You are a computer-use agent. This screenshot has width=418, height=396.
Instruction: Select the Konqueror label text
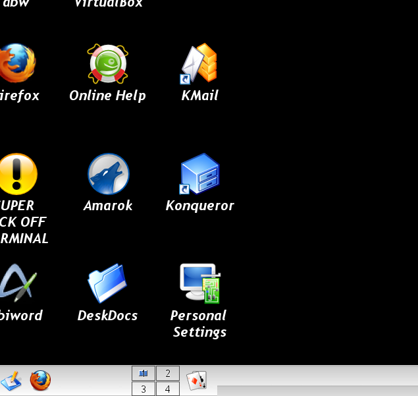tap(199, 206)
